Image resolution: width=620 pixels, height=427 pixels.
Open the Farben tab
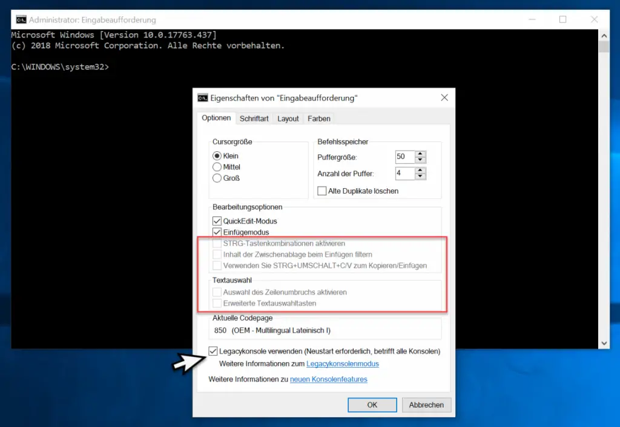click(319, 119)
